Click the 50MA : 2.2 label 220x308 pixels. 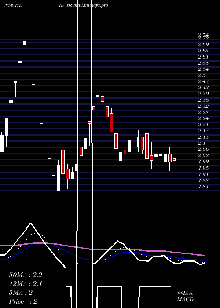[26, 275]
